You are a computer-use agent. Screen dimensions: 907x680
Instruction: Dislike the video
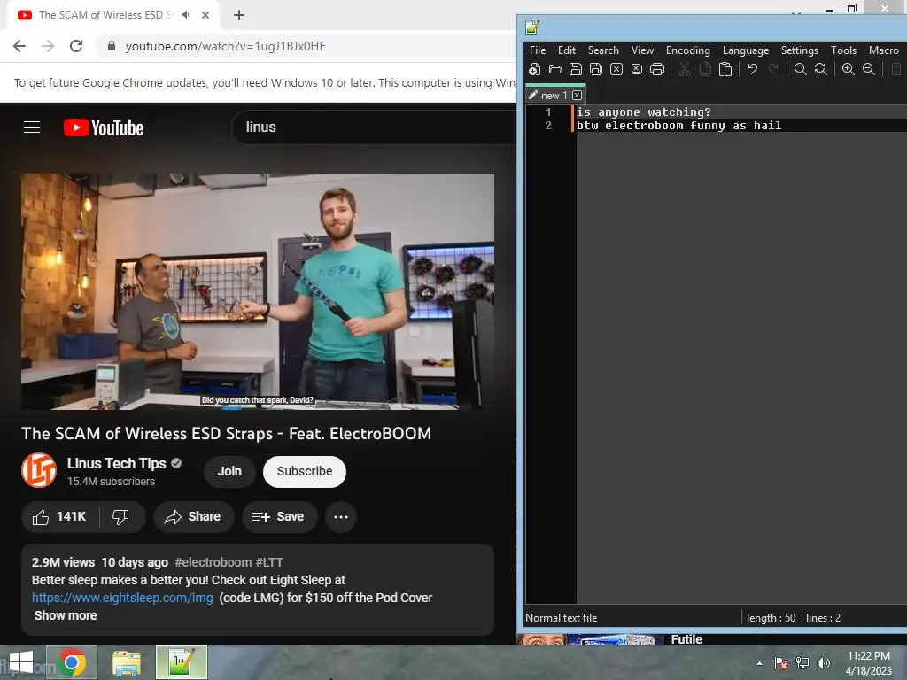click(120, 517)
